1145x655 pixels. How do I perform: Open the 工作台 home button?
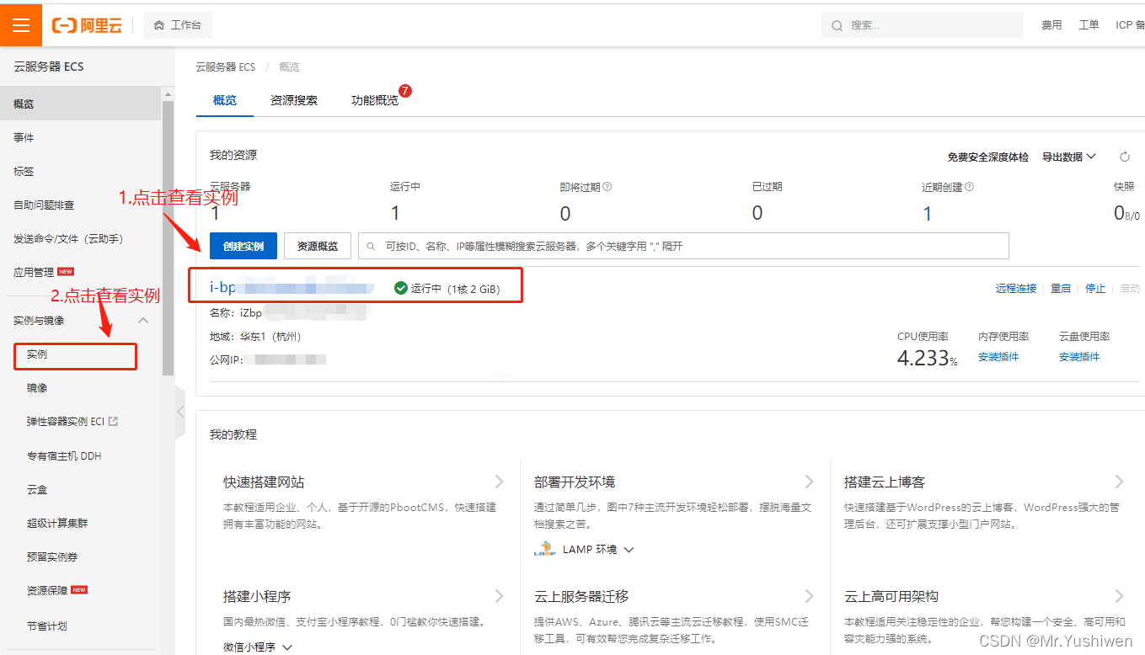(x=177, y=25)
